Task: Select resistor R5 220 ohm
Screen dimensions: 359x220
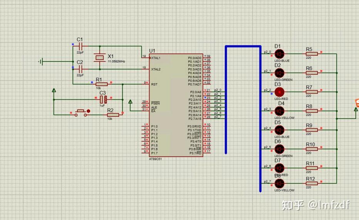Action: click(x=312, y=54)
